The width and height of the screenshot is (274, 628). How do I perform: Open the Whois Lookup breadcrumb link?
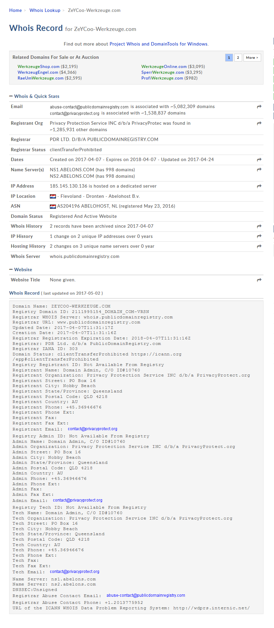click(x=45, y=11)
